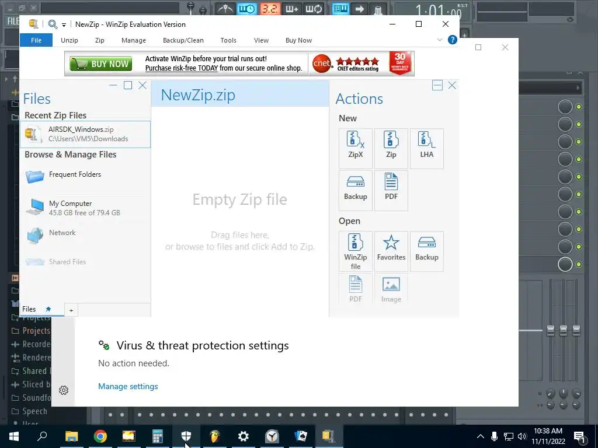Viewport: 598px width, 448px height.
Task: Open the File menu in WinZip
Action: [x=36, y=40]
